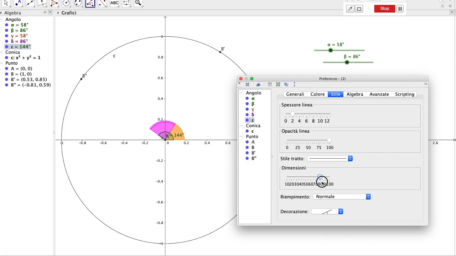Detach the Algebra panel into window
456x256 pixels.
(45, 12)
